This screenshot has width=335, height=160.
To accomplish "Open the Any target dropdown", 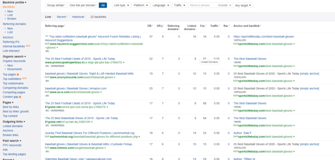I will coord(243,5).
